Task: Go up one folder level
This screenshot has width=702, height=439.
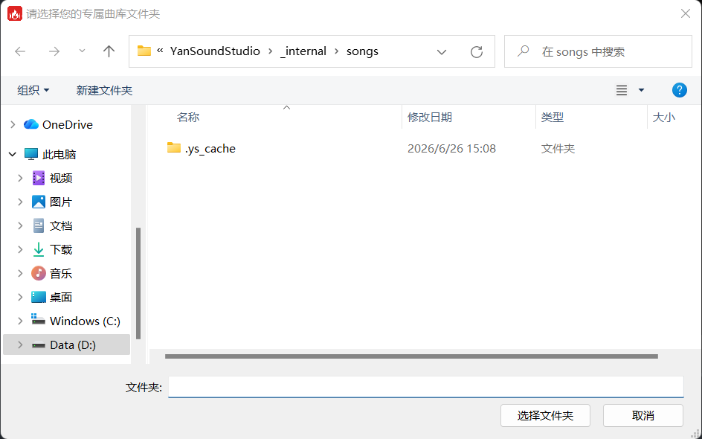Action: (109, 51)
